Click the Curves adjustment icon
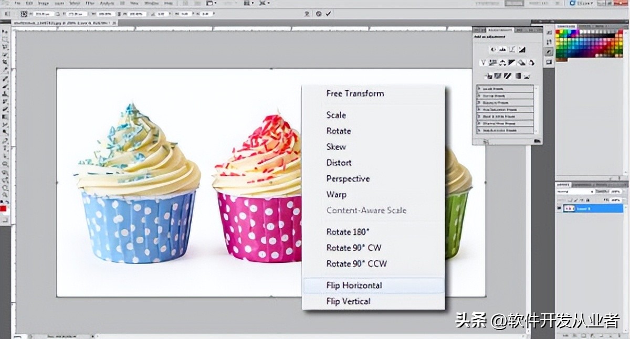The height and width of the screenshot is (339, 630). click(x=512, y=49)
